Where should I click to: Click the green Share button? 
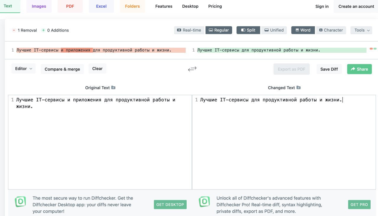pyautogui.click(x=359, y=69)
